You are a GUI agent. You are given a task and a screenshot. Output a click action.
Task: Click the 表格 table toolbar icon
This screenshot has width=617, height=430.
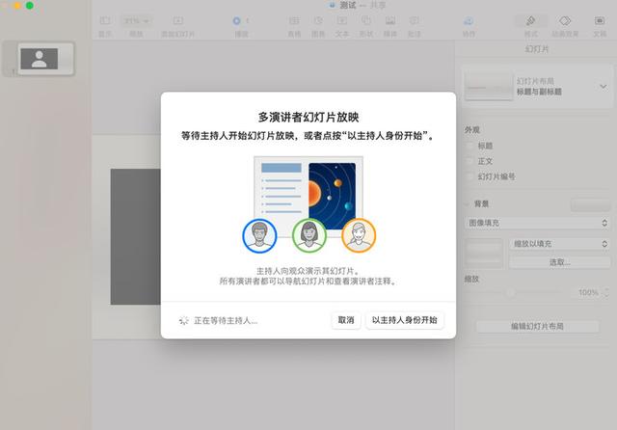(294, 21)
